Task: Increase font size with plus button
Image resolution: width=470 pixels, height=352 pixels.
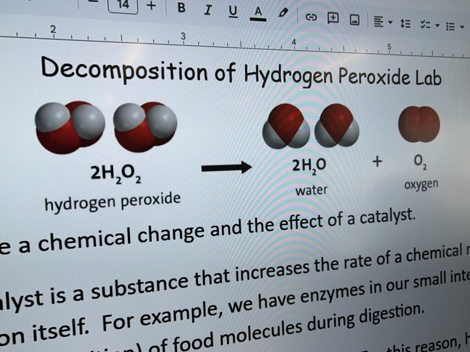Action: coord(151,5)
